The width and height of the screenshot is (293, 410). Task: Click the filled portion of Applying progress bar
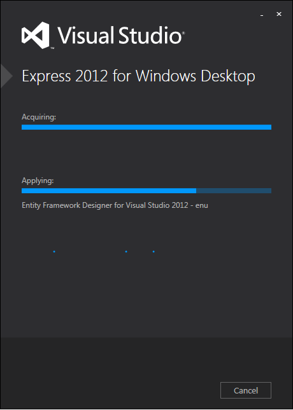pyautogui.click(x=109, y=191)
